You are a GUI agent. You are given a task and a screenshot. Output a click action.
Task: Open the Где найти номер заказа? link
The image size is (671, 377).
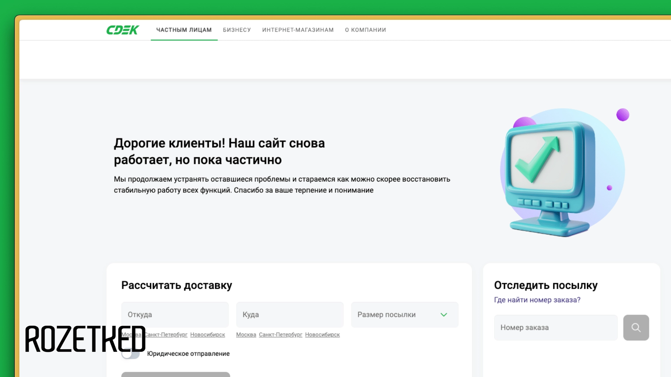(x=537, y=300)
